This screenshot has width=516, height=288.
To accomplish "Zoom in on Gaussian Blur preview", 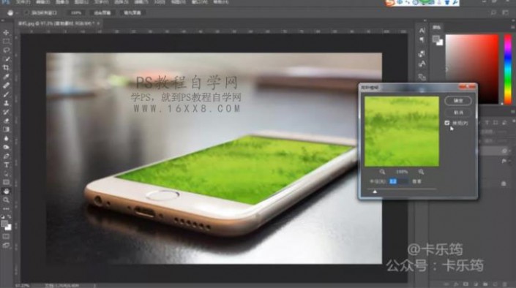I will [x=421, y=172].
